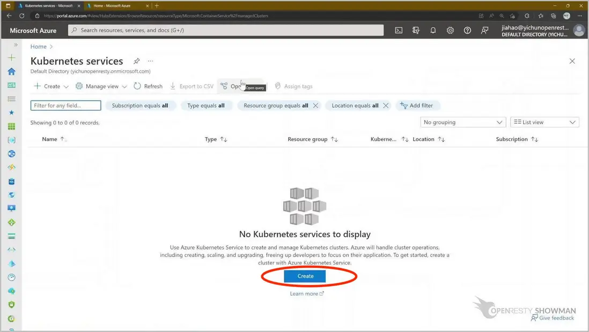Open Storage accounts sidebar icon

[x=12, y=236]
